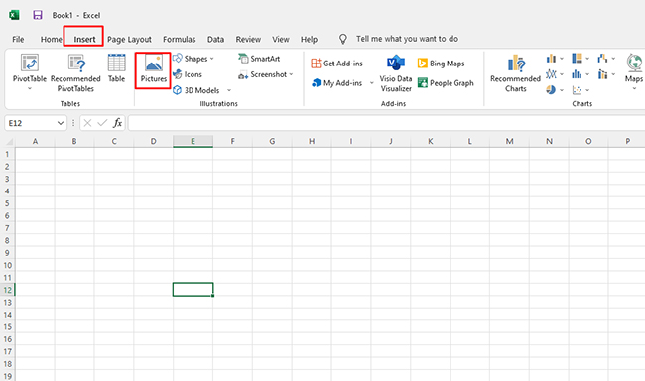Click the Pictures button

153,69
